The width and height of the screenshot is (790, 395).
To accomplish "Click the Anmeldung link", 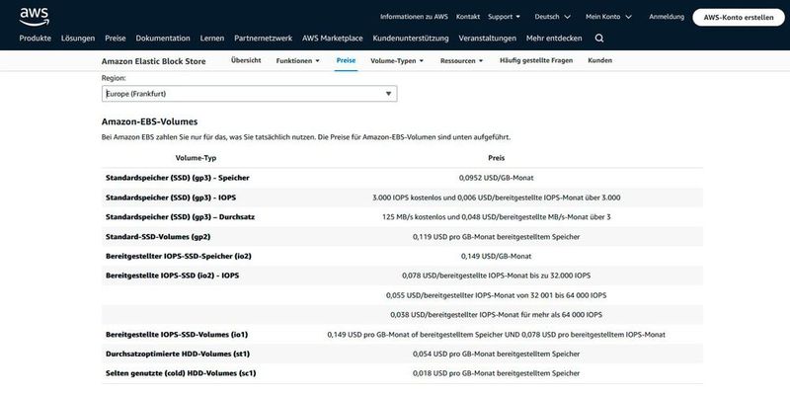I will [x=666, y=17].
